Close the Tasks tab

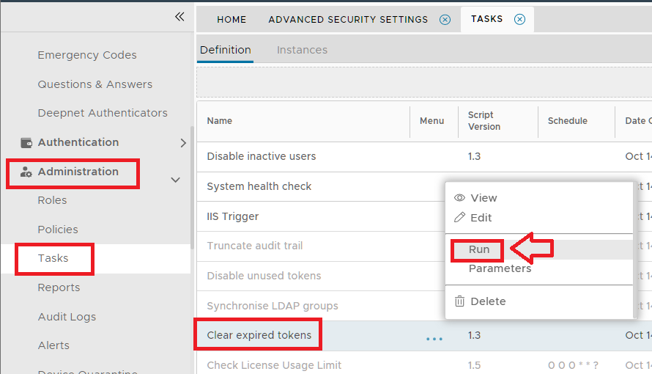(x=519, y=20)
